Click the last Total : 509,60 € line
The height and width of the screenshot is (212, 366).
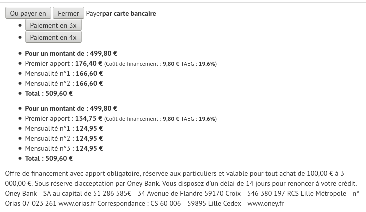coord(49,159)
